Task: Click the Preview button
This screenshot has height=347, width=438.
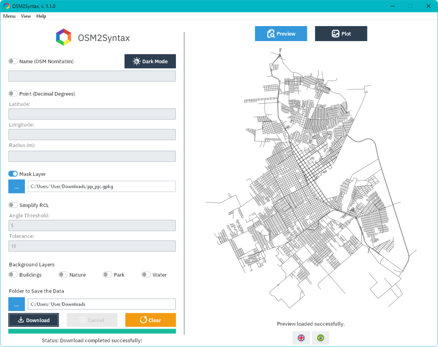Action: click(281, 34)
